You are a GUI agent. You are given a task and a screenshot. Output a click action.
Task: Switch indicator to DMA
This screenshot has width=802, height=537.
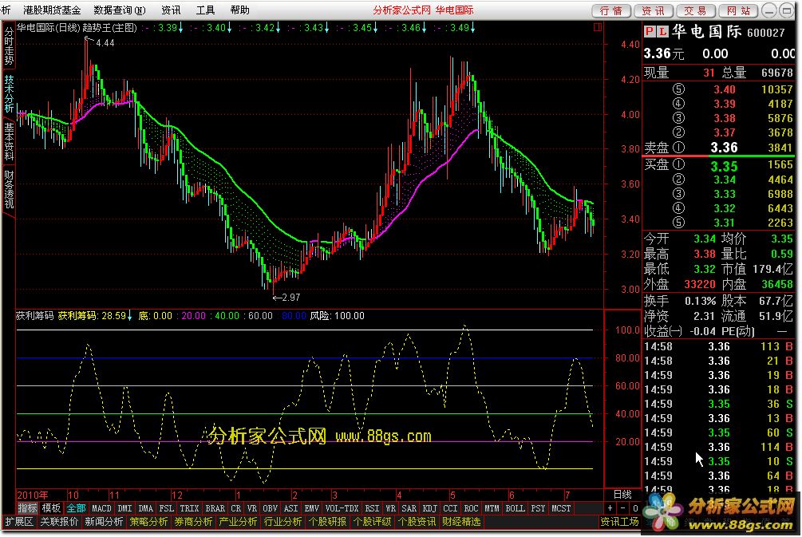coord(146,508)
